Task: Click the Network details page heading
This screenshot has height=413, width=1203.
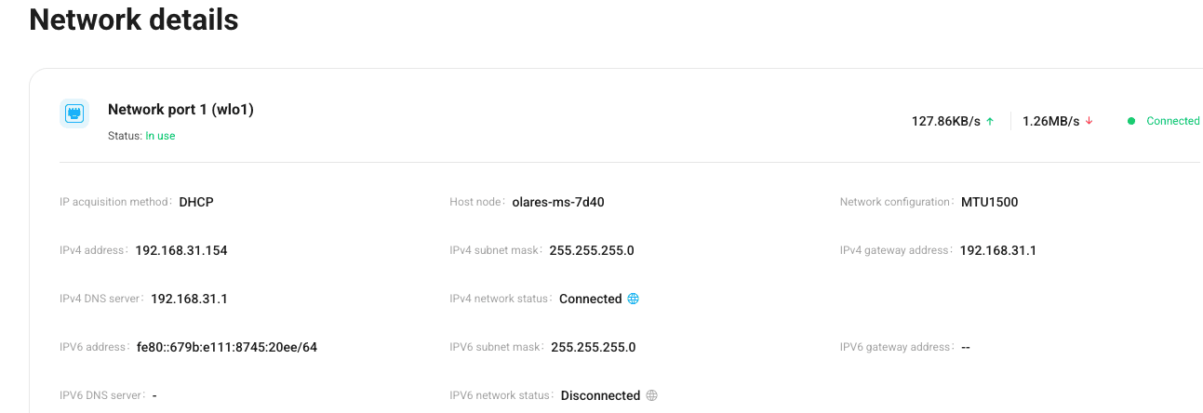Action: [x=134, y=20]
